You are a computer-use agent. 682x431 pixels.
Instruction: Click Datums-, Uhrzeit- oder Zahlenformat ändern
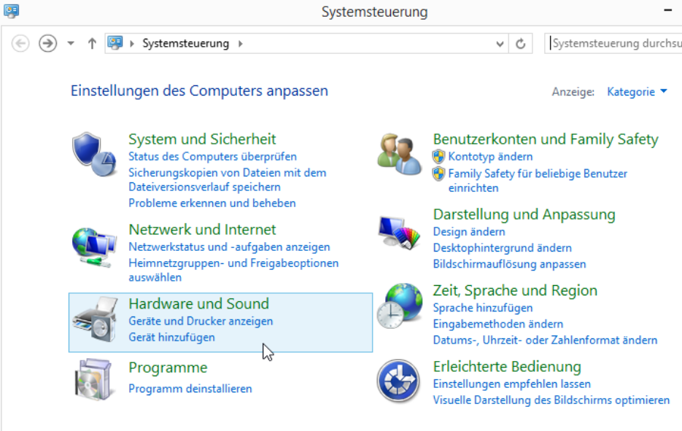point(545,340)
